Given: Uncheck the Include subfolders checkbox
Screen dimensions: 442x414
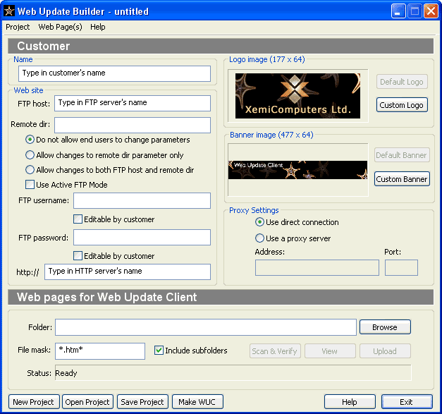Looking at the screenshot, I should [159, 351].
